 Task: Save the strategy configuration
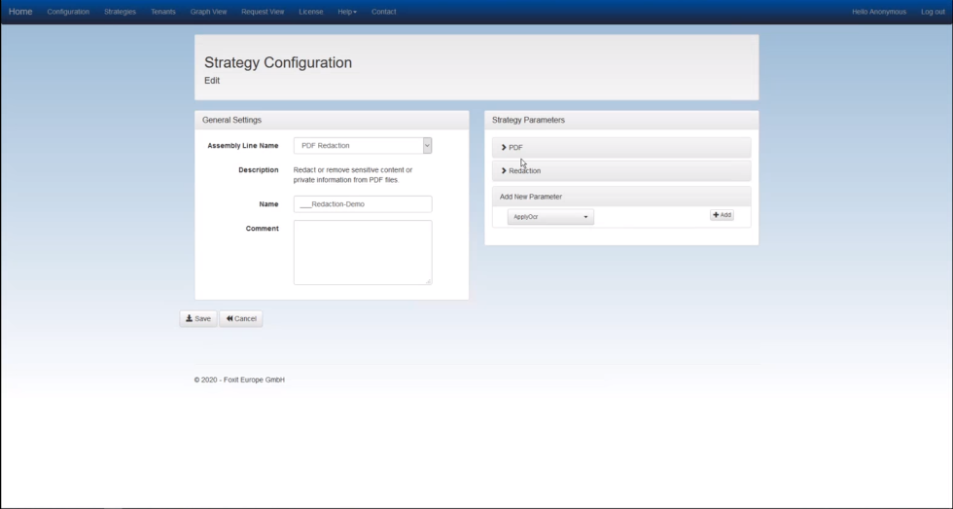pos(198,318)
